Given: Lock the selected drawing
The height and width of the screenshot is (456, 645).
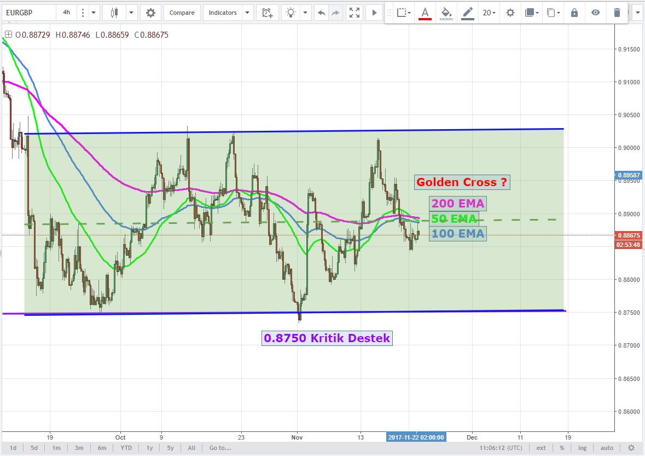Looking at the screenshot, I should (574, 13).
